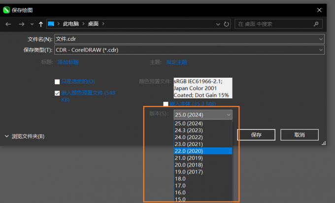Open the address bar history dropdown
The image size is (335, 203).
point(218,24)
